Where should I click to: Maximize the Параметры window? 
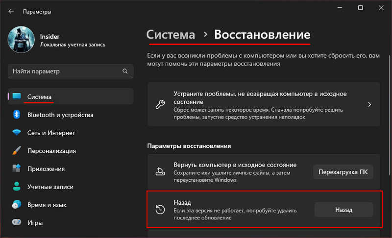click(x=361, y=8)
